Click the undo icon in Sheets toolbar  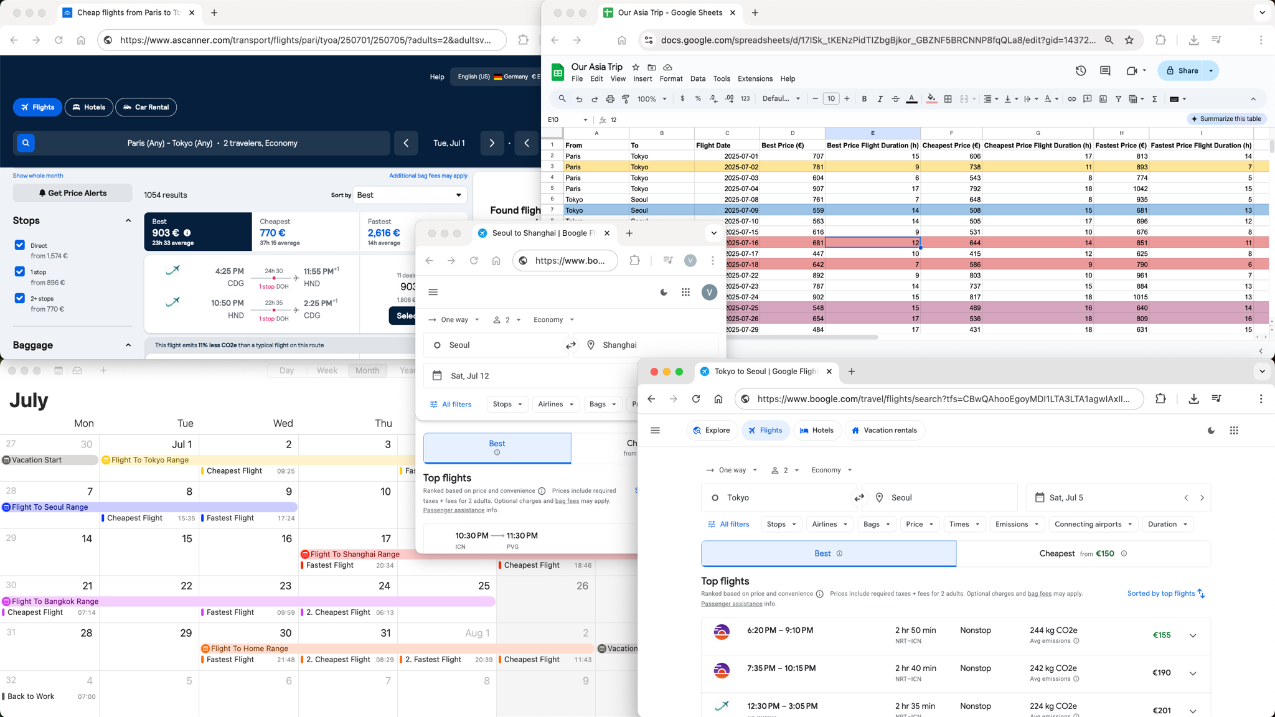coord(579,99)
